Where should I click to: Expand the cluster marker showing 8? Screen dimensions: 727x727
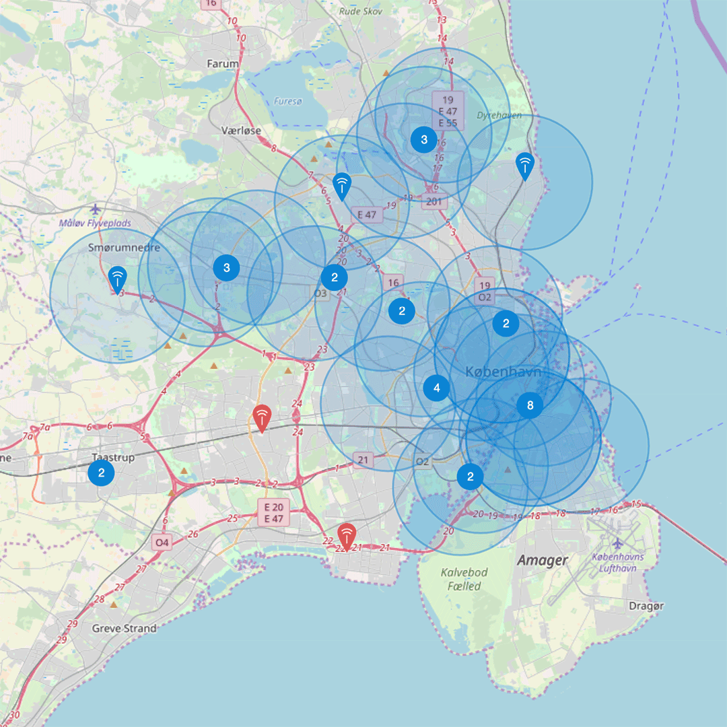[530, 405]
